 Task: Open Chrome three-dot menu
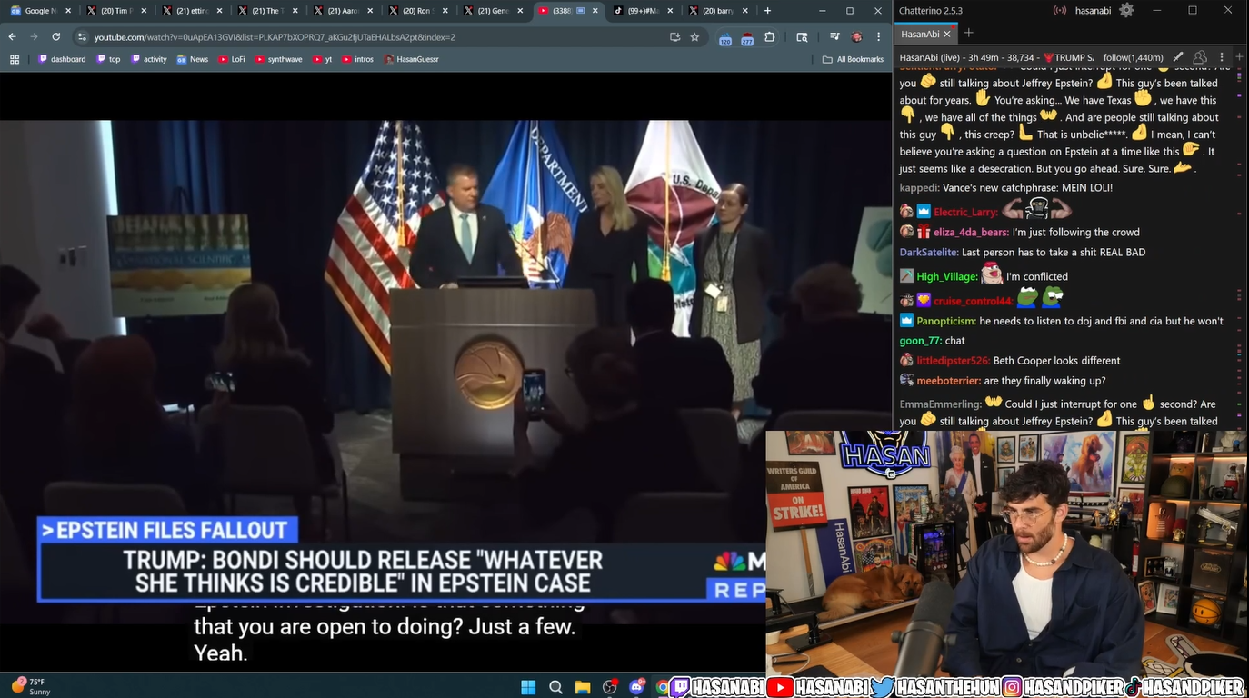click(878, 37)
